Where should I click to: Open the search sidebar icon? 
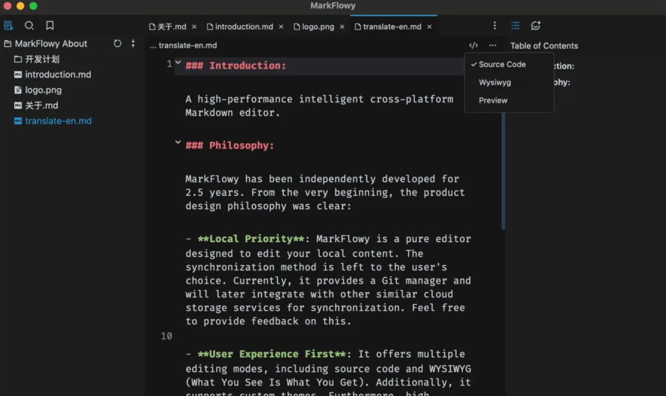(x=29, y=25)
